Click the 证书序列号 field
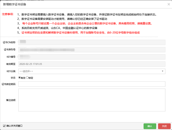This screenshot has width=172, height=130. pyautogui.click(x=92, y=50)
